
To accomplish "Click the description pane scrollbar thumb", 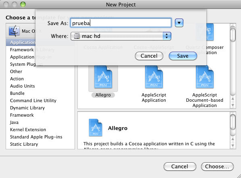I will (233, 122).
